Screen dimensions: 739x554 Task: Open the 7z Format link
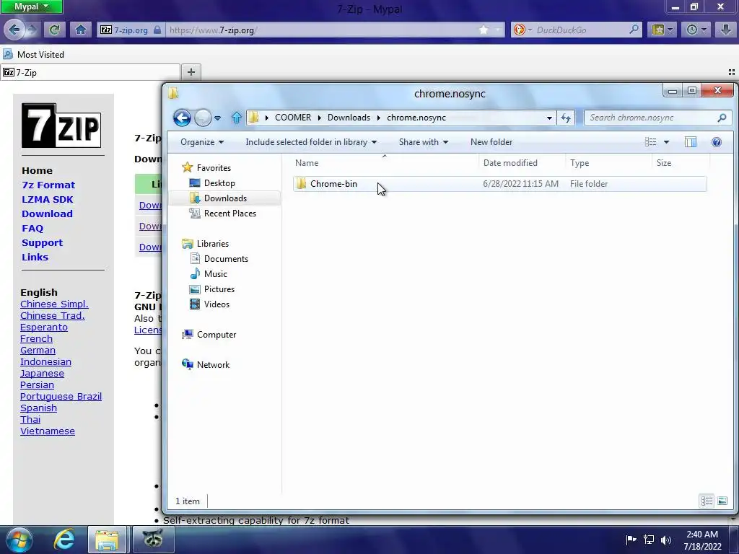click(x=48, y=185)
